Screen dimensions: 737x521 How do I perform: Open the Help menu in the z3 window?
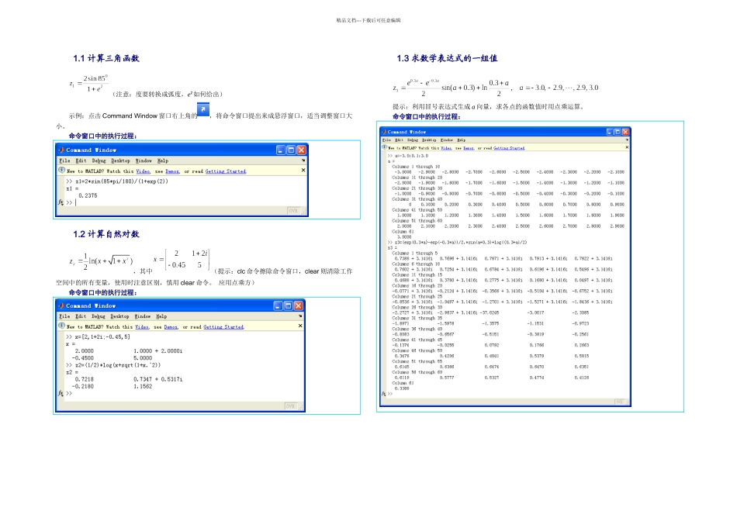(x=461, y=140)
